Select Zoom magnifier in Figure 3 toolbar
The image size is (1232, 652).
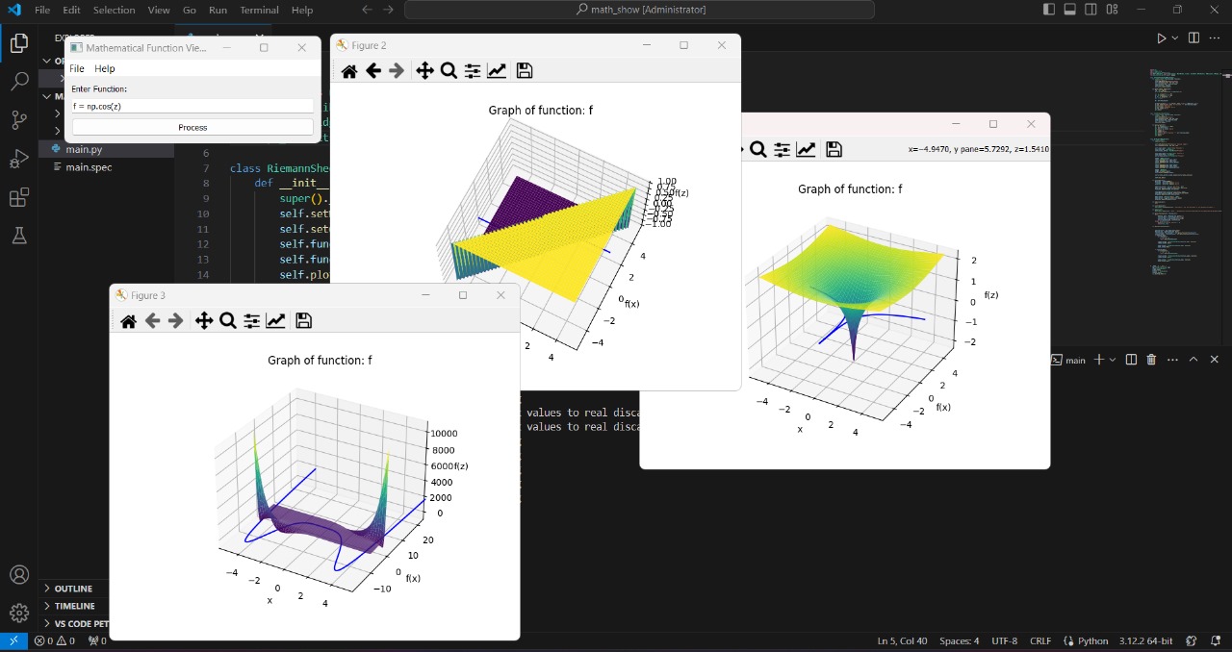(x=228, y=320)
